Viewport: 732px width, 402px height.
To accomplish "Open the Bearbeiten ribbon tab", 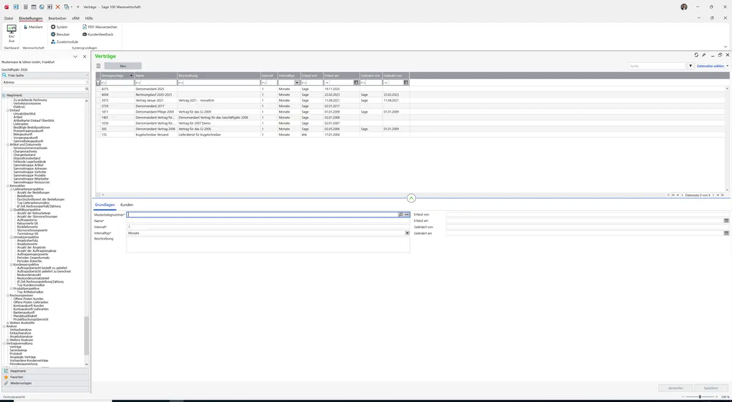I will (57, 18).
